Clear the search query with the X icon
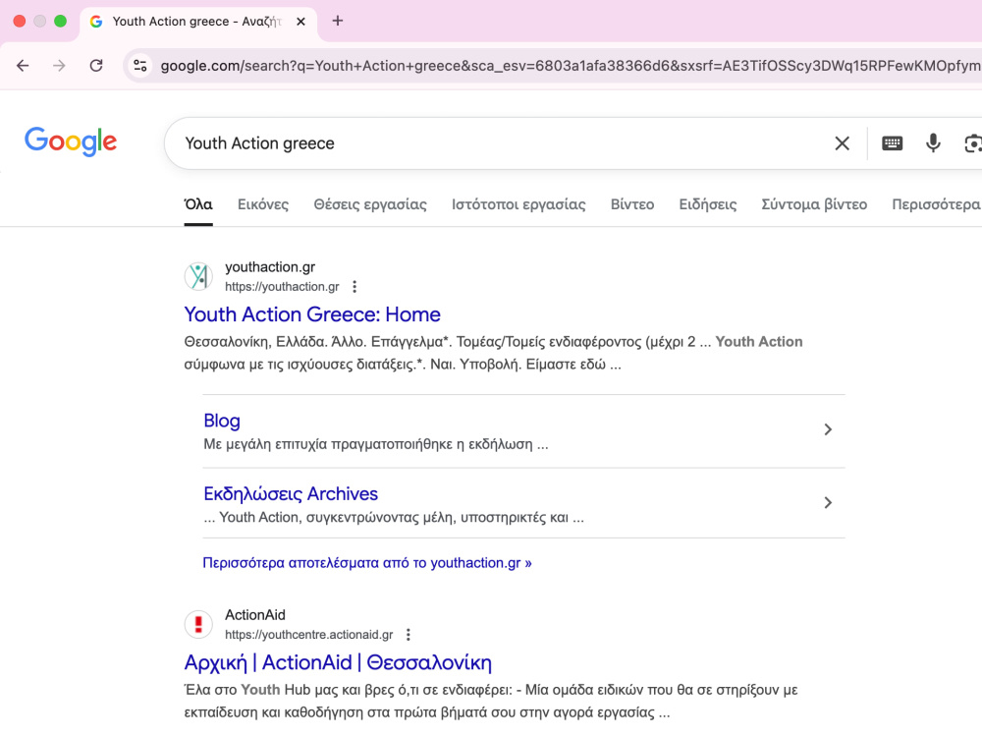The height and width of the screenshot is (737, 982). 843,143
